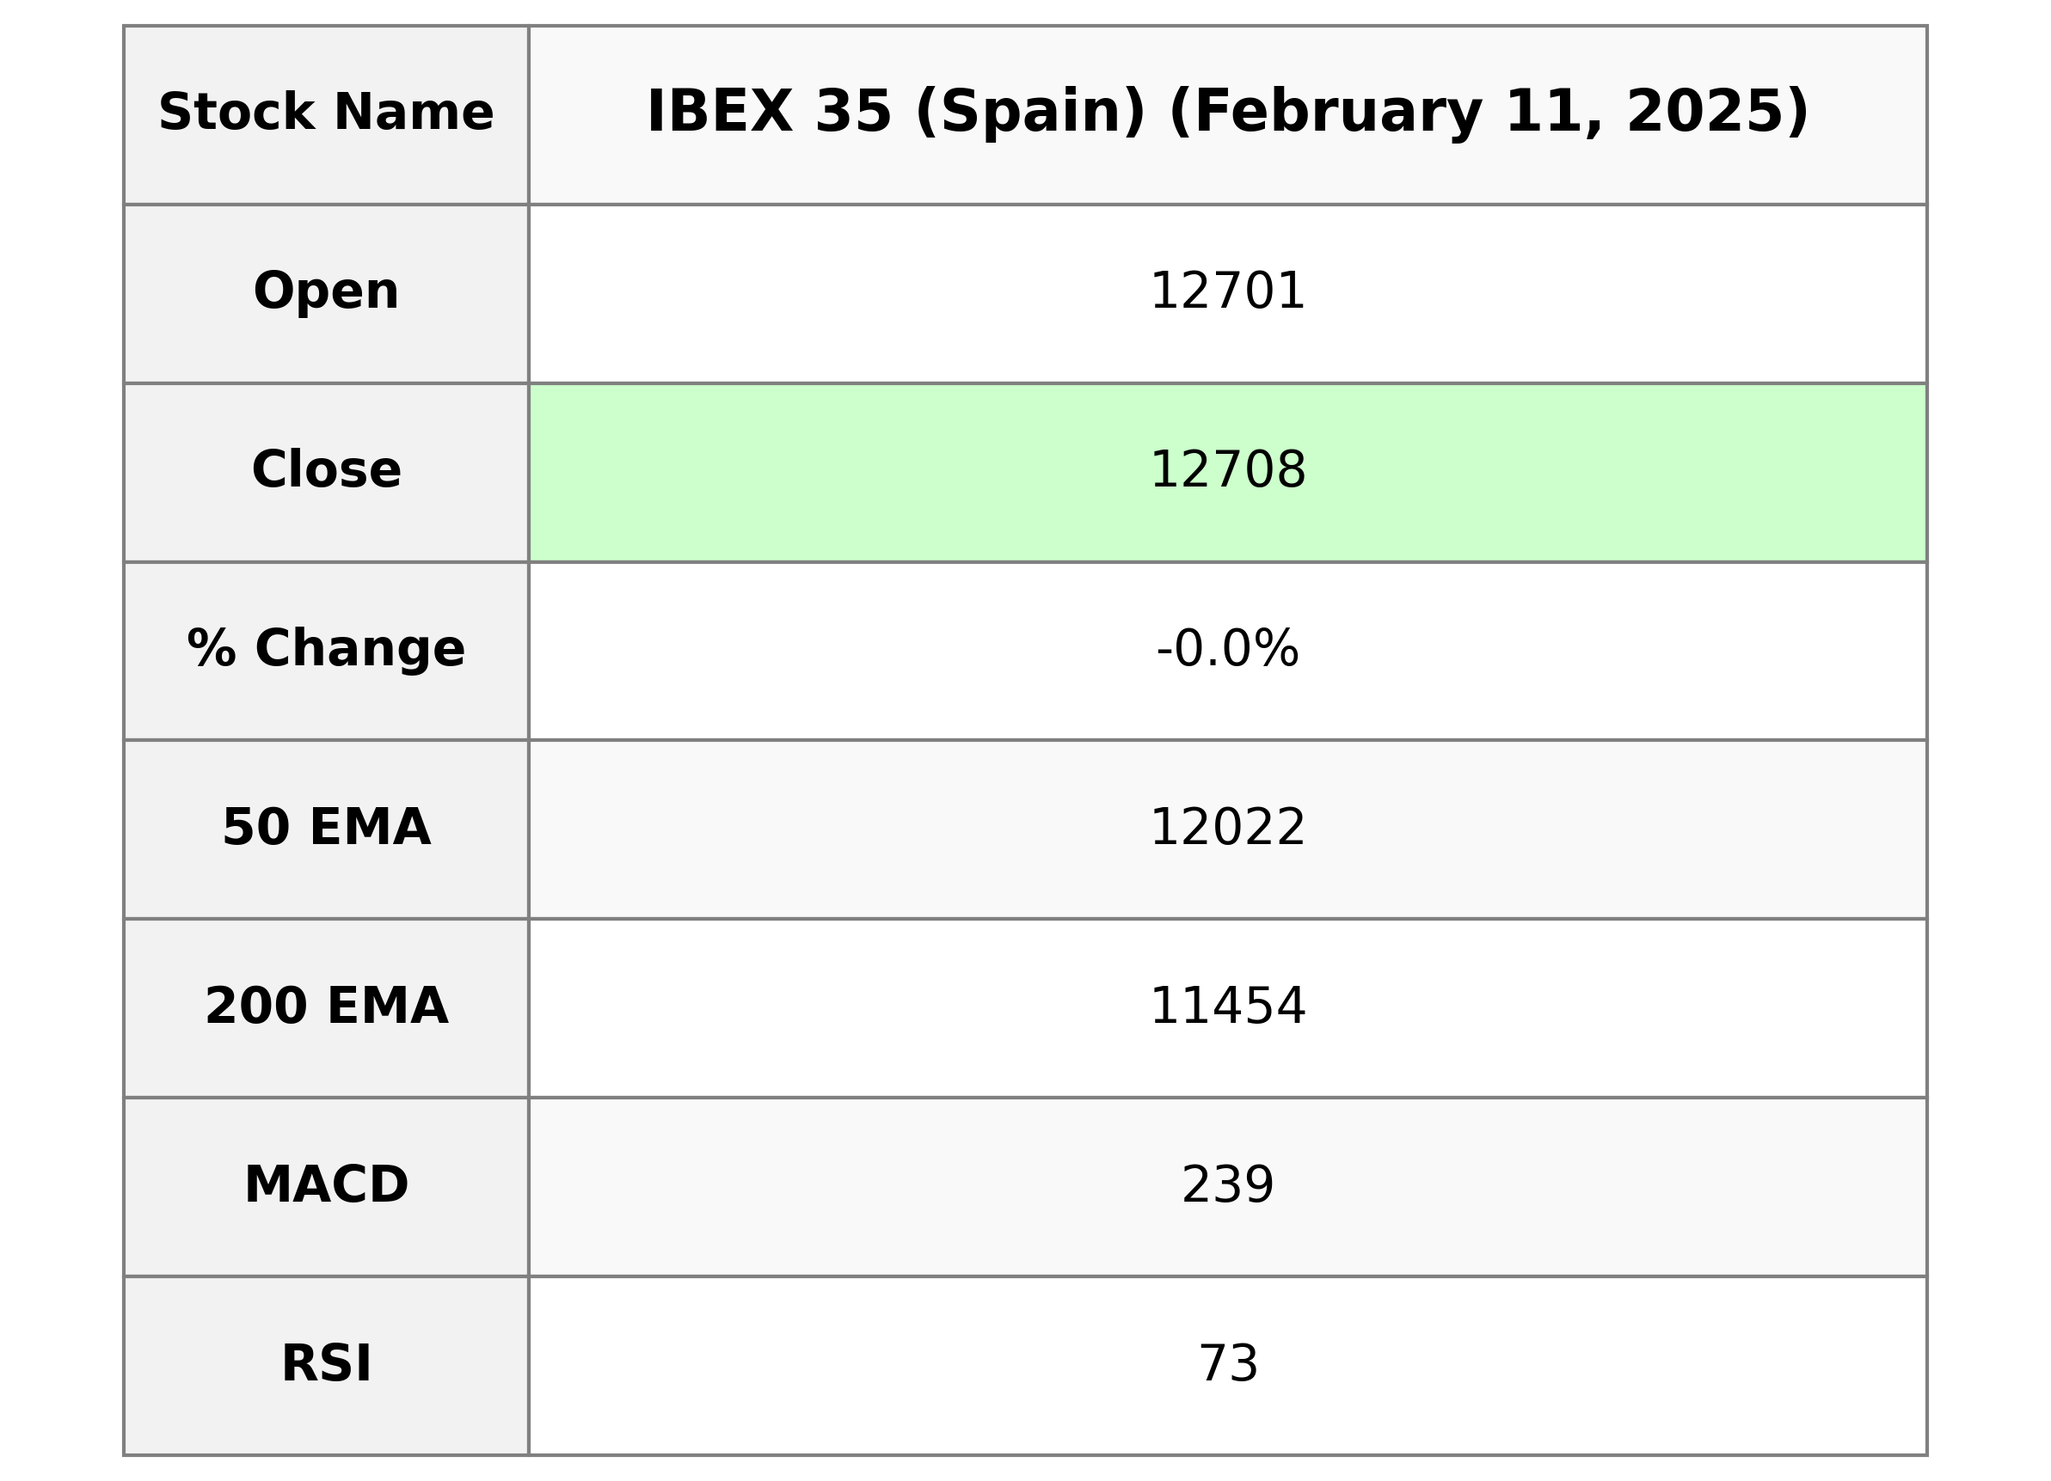This screenshot has width=2051, height=1481.
Task: Click the RSI value 73
Action: [1226, 1365]
